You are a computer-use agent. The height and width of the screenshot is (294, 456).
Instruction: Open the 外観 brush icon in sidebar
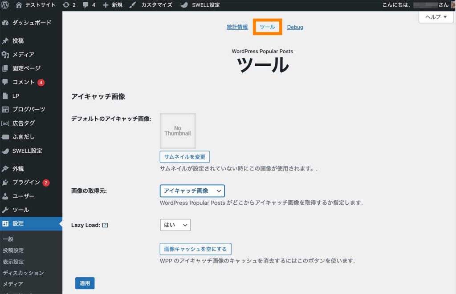5,169
